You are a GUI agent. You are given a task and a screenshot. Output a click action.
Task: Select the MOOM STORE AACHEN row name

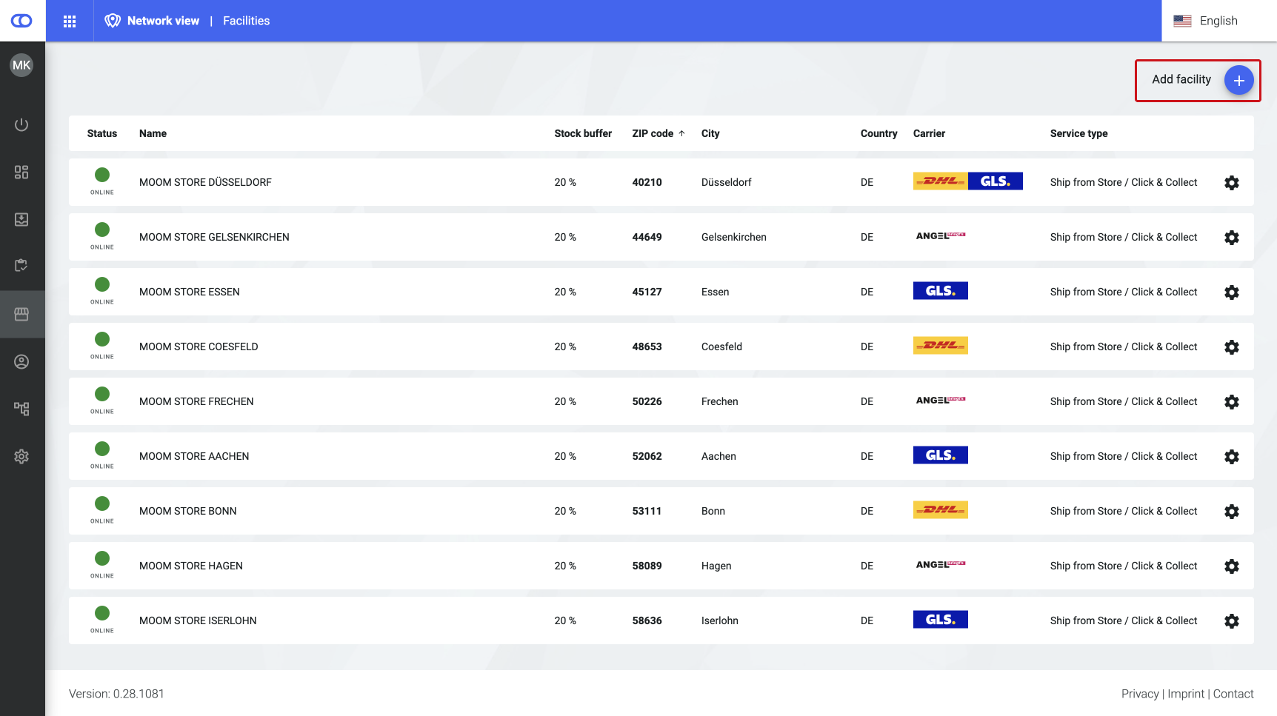tap(194, 456)
